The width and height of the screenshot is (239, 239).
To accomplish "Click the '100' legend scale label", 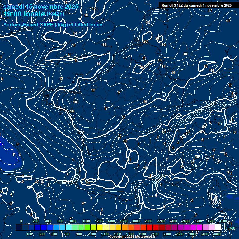I will [29, 234].
